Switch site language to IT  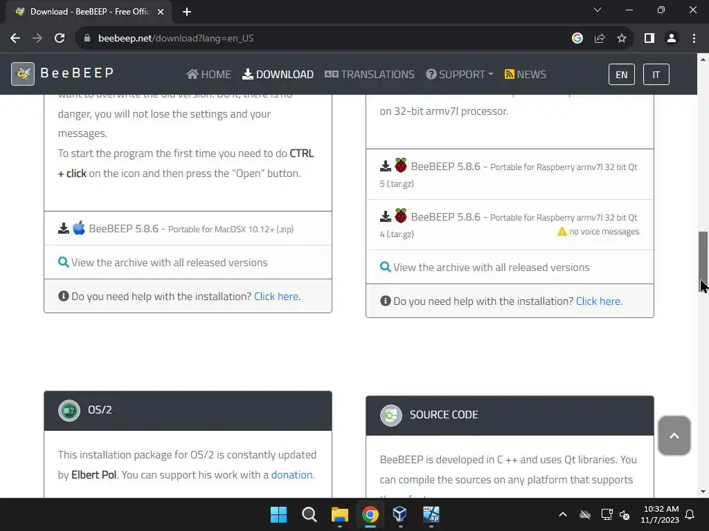[x=656, y=75]
